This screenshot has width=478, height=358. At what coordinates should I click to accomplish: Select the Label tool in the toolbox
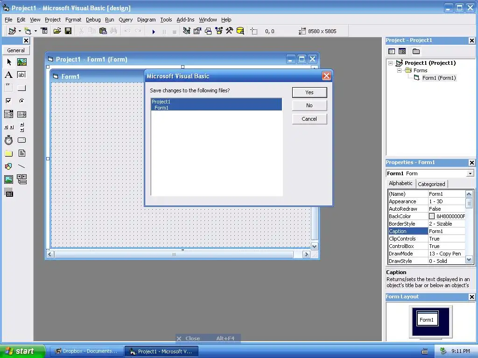[x=9, y=75]
